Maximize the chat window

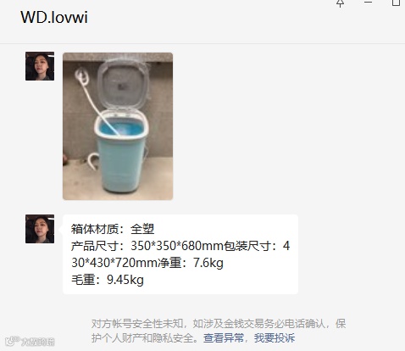point(396,3)
